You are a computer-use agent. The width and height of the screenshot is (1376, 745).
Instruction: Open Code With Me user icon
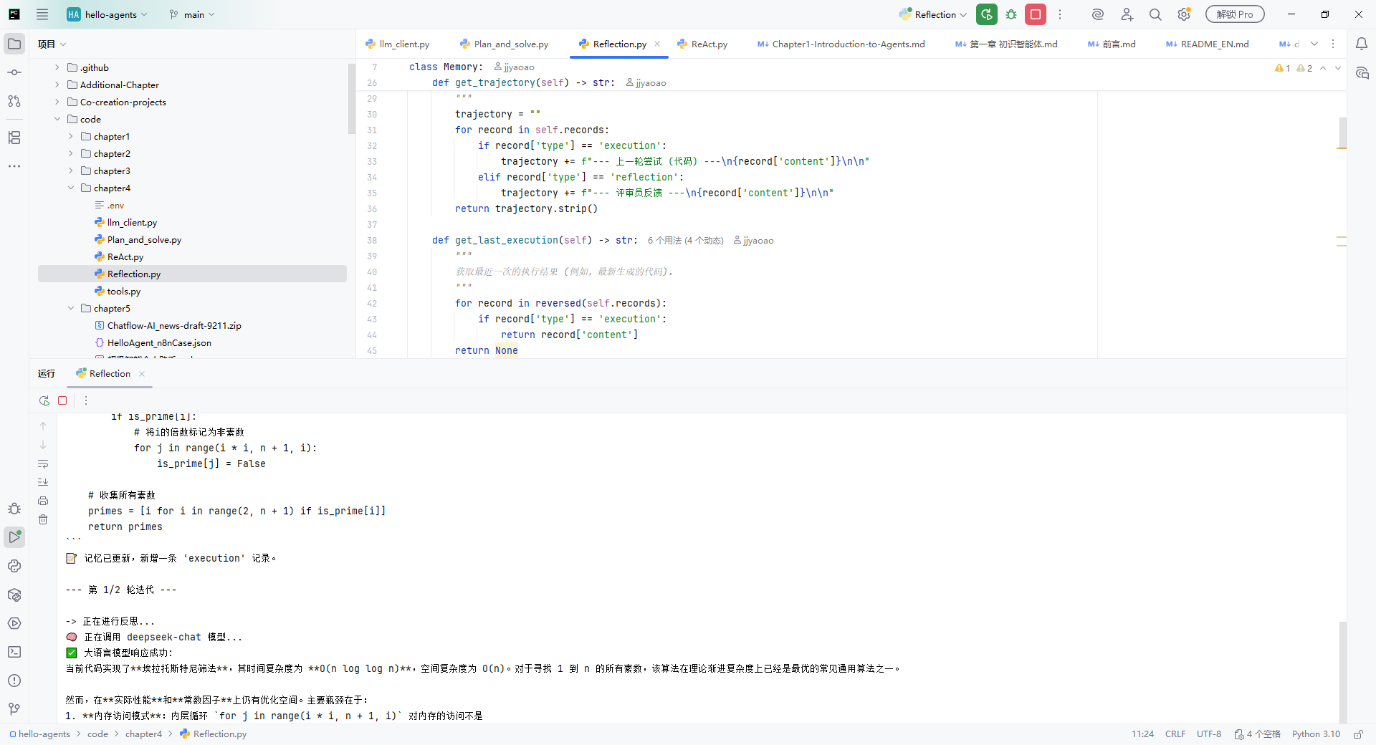coord(1127,14)
